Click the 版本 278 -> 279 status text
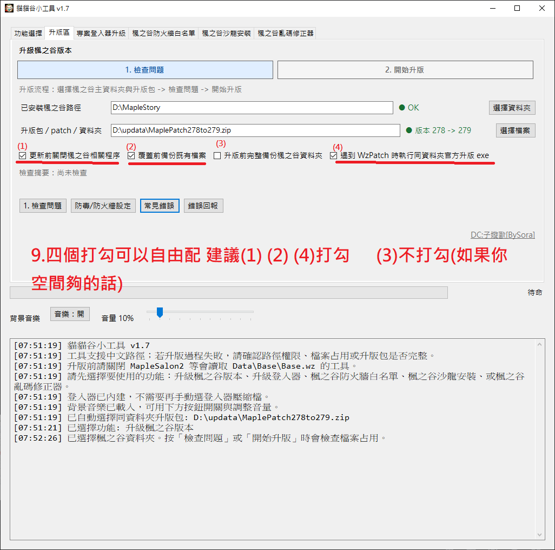555x550 pixels. coord(439,130)
